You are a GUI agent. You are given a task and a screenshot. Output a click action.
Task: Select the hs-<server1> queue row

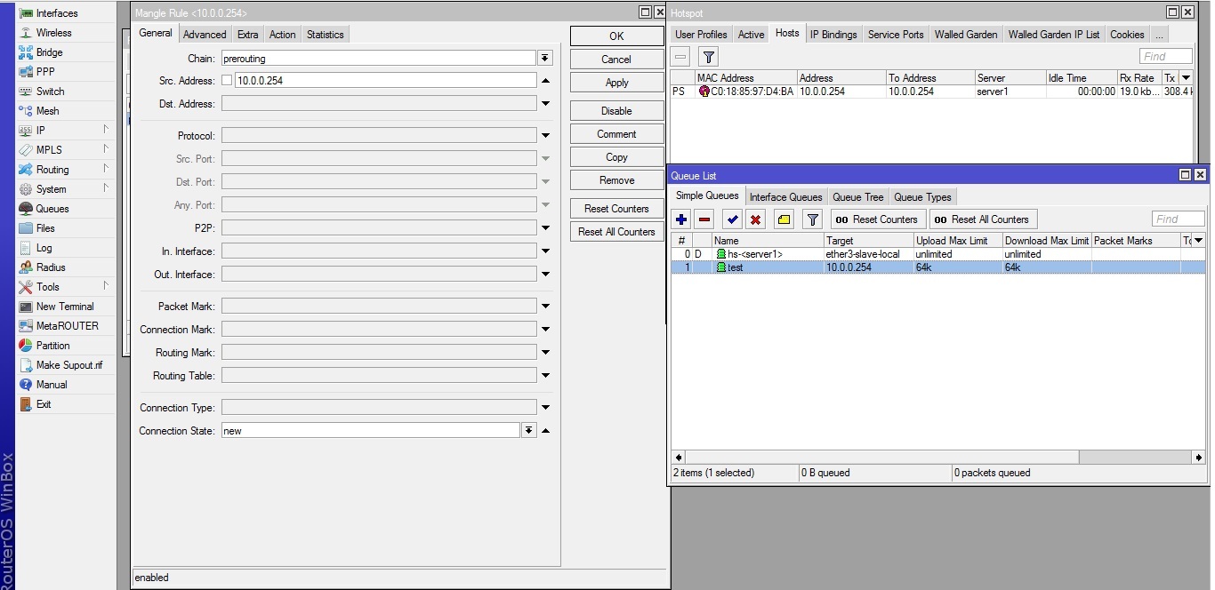(938, 254)
